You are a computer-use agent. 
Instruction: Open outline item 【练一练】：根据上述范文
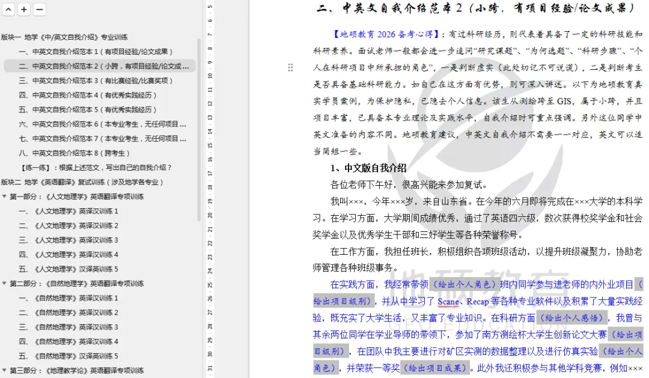coord(96,167)
